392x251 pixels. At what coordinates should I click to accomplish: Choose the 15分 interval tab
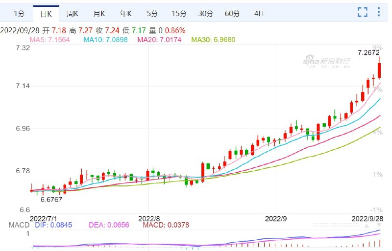coord(179,13)
